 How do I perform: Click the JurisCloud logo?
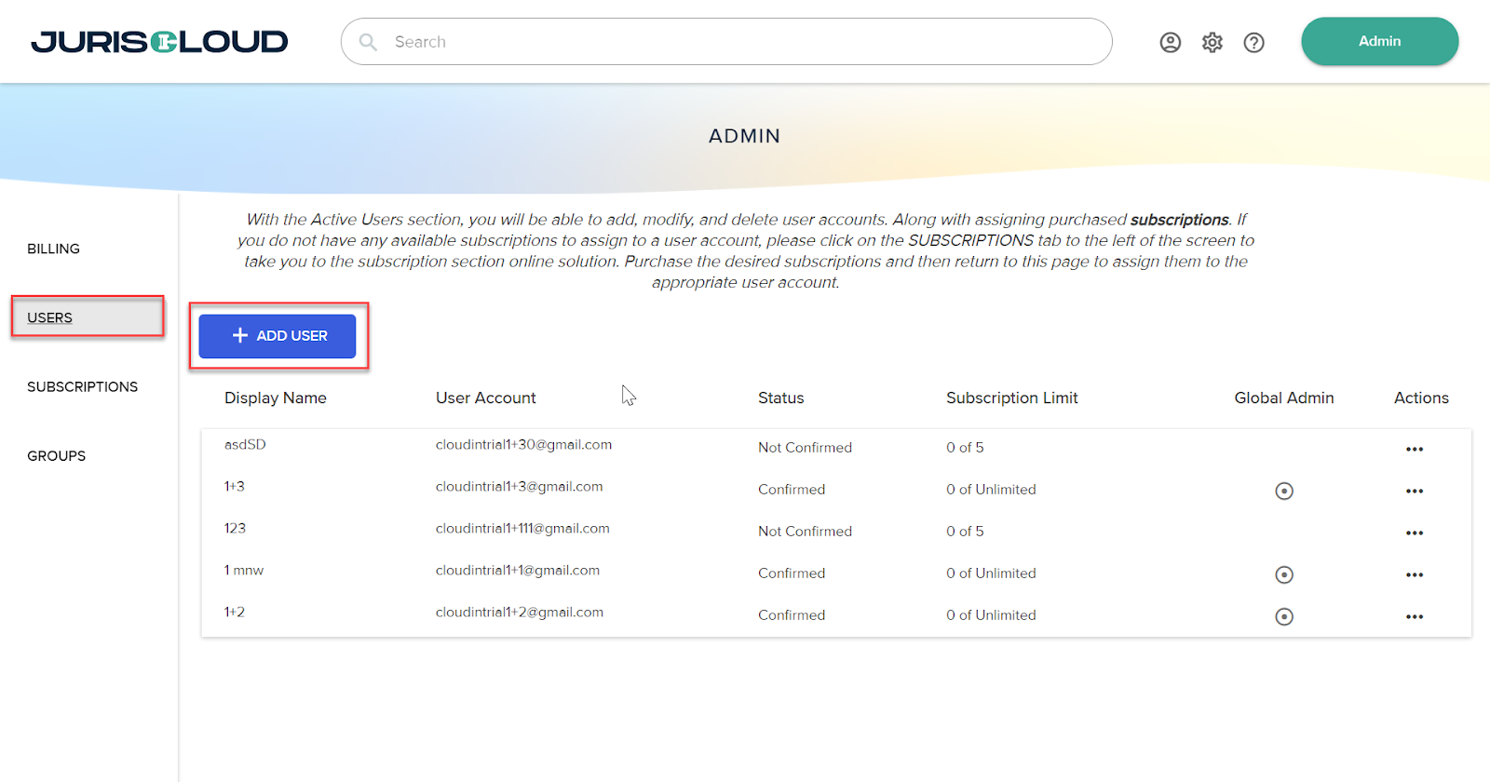point(159,42)
